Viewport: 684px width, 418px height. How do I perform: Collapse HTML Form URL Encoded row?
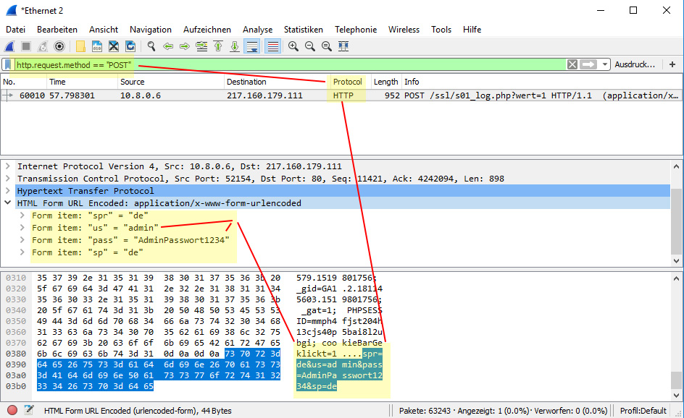[8, 203]
